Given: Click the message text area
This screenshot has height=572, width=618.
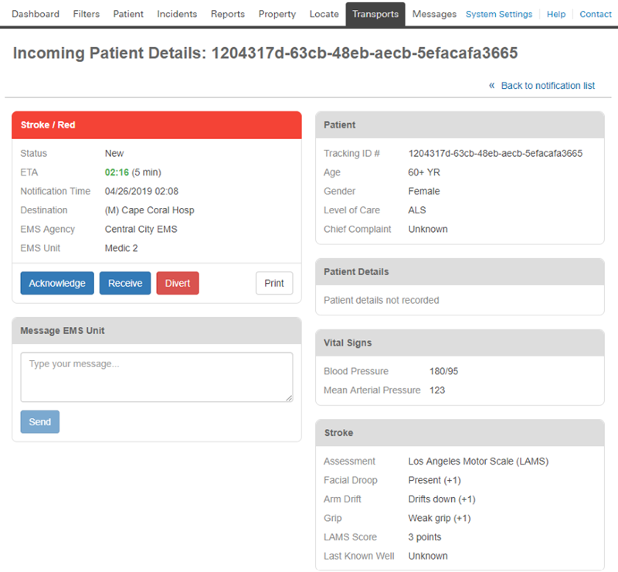Looking at the screenshot, I should [x=157, y=377].
